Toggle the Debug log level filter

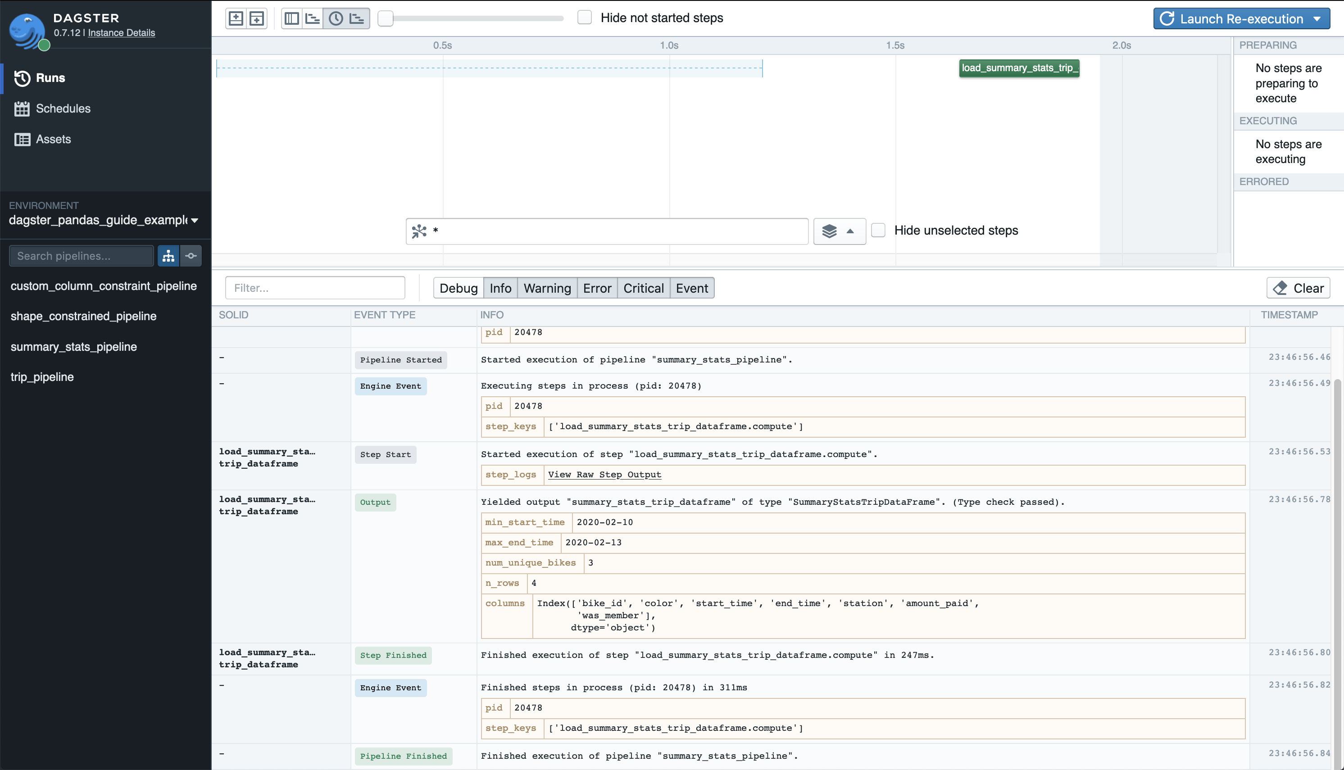(459, 288)
